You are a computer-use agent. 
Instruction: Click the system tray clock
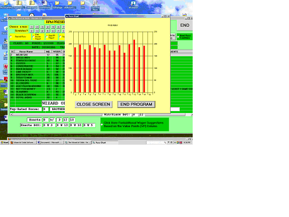[187, 143]
